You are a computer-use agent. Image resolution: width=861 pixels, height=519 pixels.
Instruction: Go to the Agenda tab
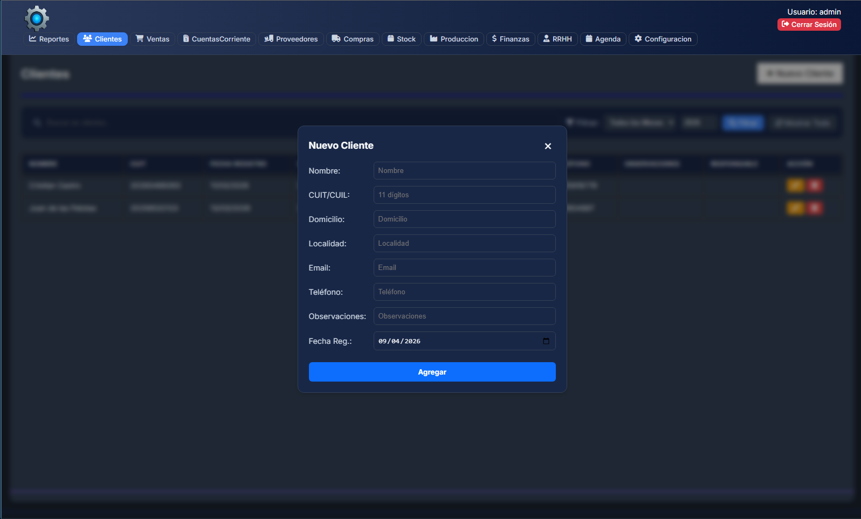(x=603, y=39)
